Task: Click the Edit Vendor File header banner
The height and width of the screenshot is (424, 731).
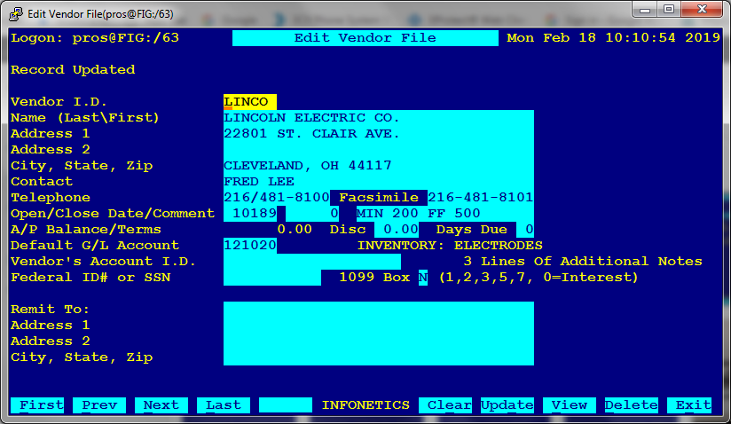Action: pyautogui.click(x=365, y=38)
